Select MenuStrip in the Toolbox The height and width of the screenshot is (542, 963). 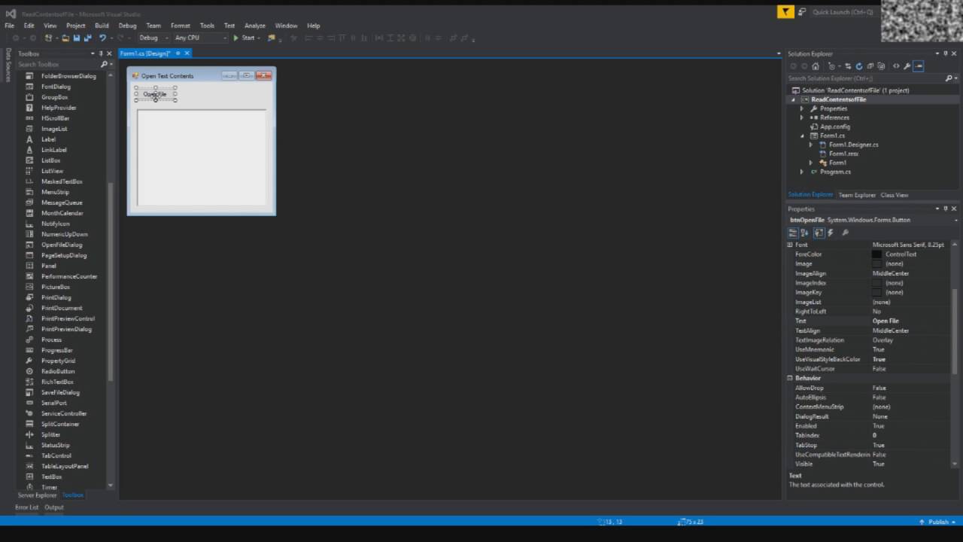point(55,192)
